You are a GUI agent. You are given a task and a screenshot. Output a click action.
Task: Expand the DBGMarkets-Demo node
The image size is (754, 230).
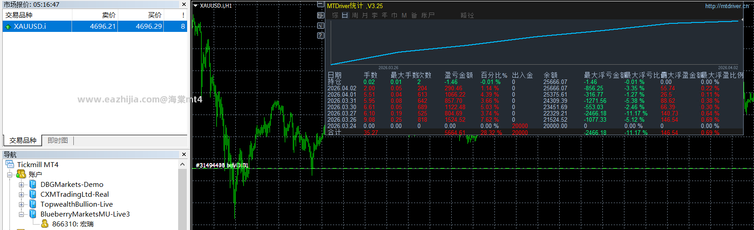point(21,184)
